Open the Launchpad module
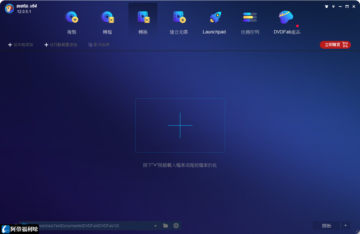The image size is (360, 234). coord(214,22)
